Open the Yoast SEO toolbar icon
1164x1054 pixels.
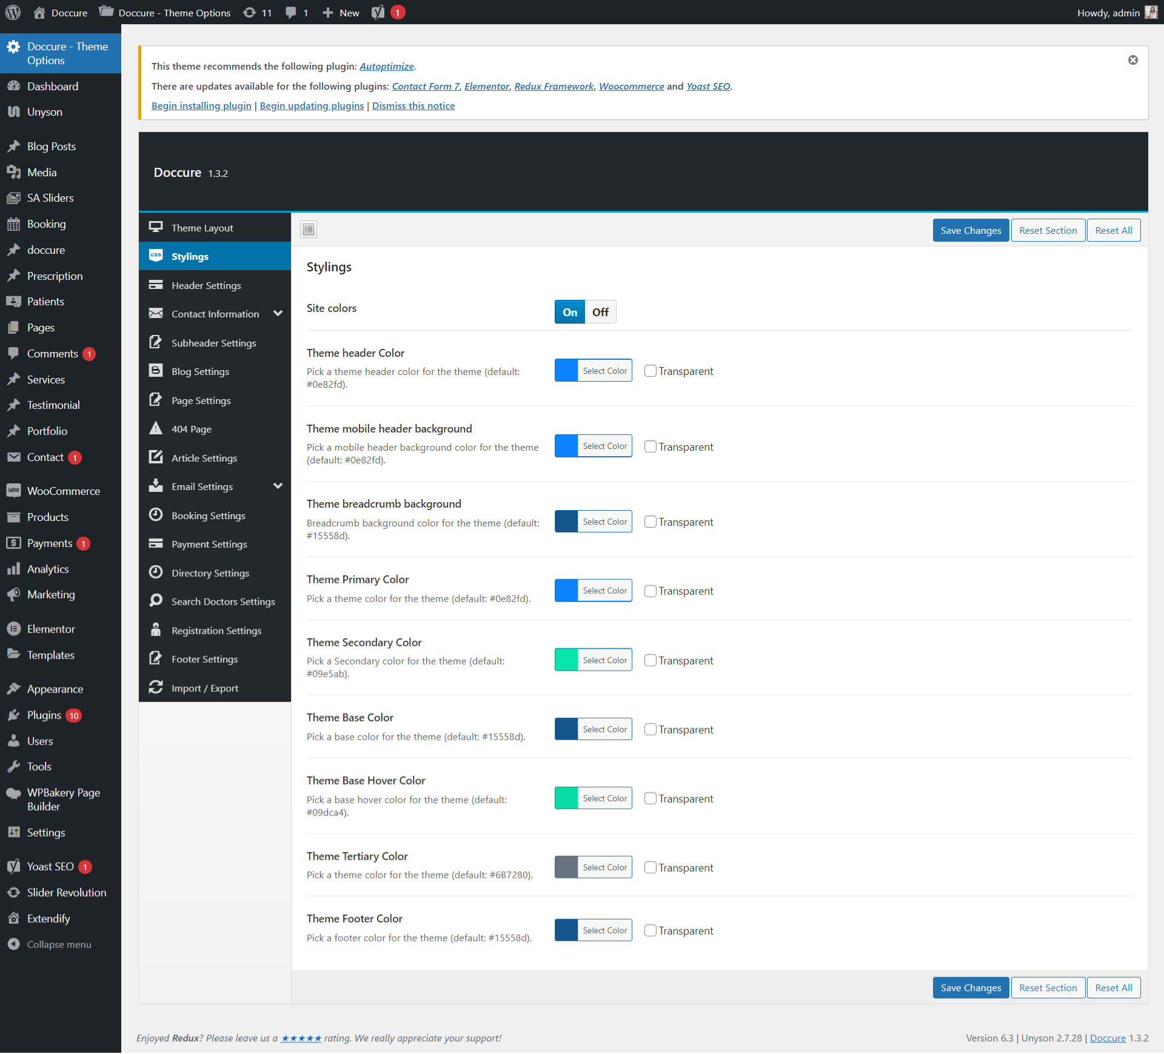(378, 13)
